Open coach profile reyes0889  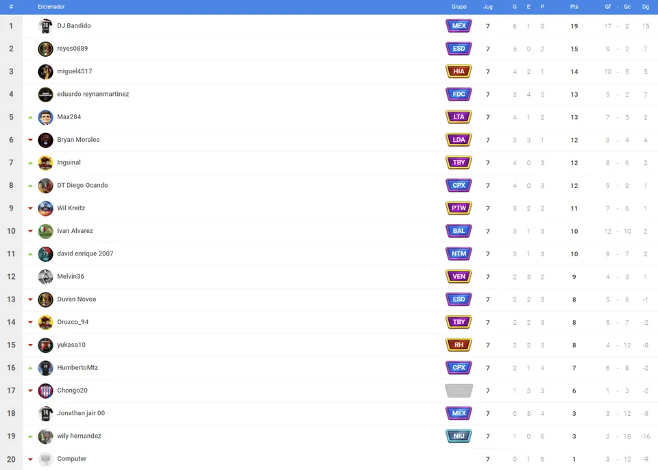click(72, 49)
